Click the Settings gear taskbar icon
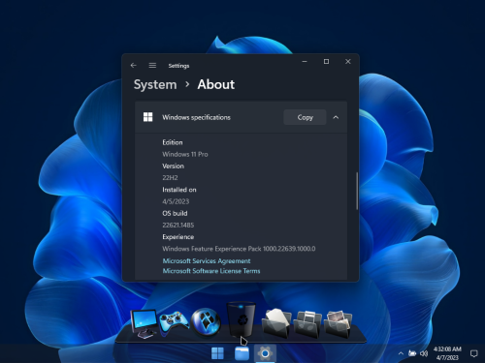Viewport: 485px width, 363px height. point(265,353)
